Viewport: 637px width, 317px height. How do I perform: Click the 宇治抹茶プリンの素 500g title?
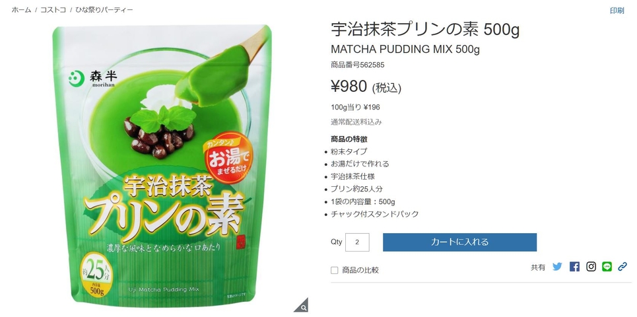[x=425, y=30]
